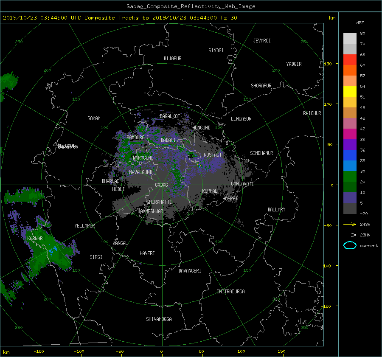Click the Gadag_Composite_Reflectivity_Web_Image title
Viewport: 382px width, 357px height.
(191, 6)
